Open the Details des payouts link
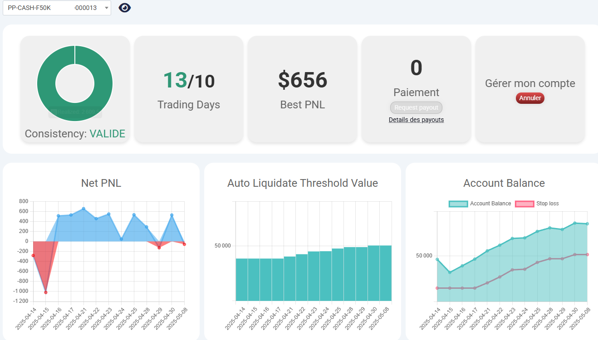598x340 pixels. [x=416, y=120]
